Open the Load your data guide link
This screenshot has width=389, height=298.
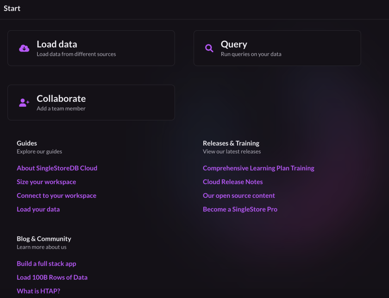point(38,209)
